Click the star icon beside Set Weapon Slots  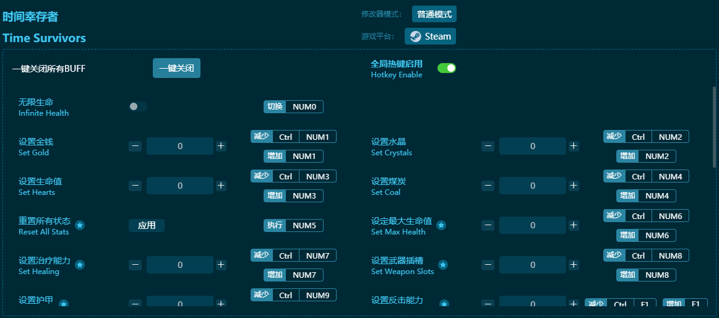pos(442,265)
